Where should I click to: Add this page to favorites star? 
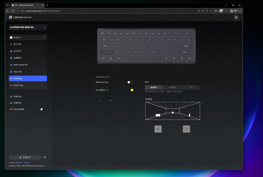pyautogui.click(x=211, y=11)
